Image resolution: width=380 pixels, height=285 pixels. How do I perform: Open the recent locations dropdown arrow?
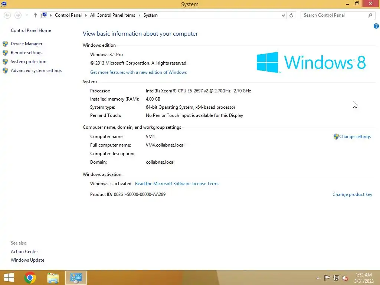tap(27, 15)
